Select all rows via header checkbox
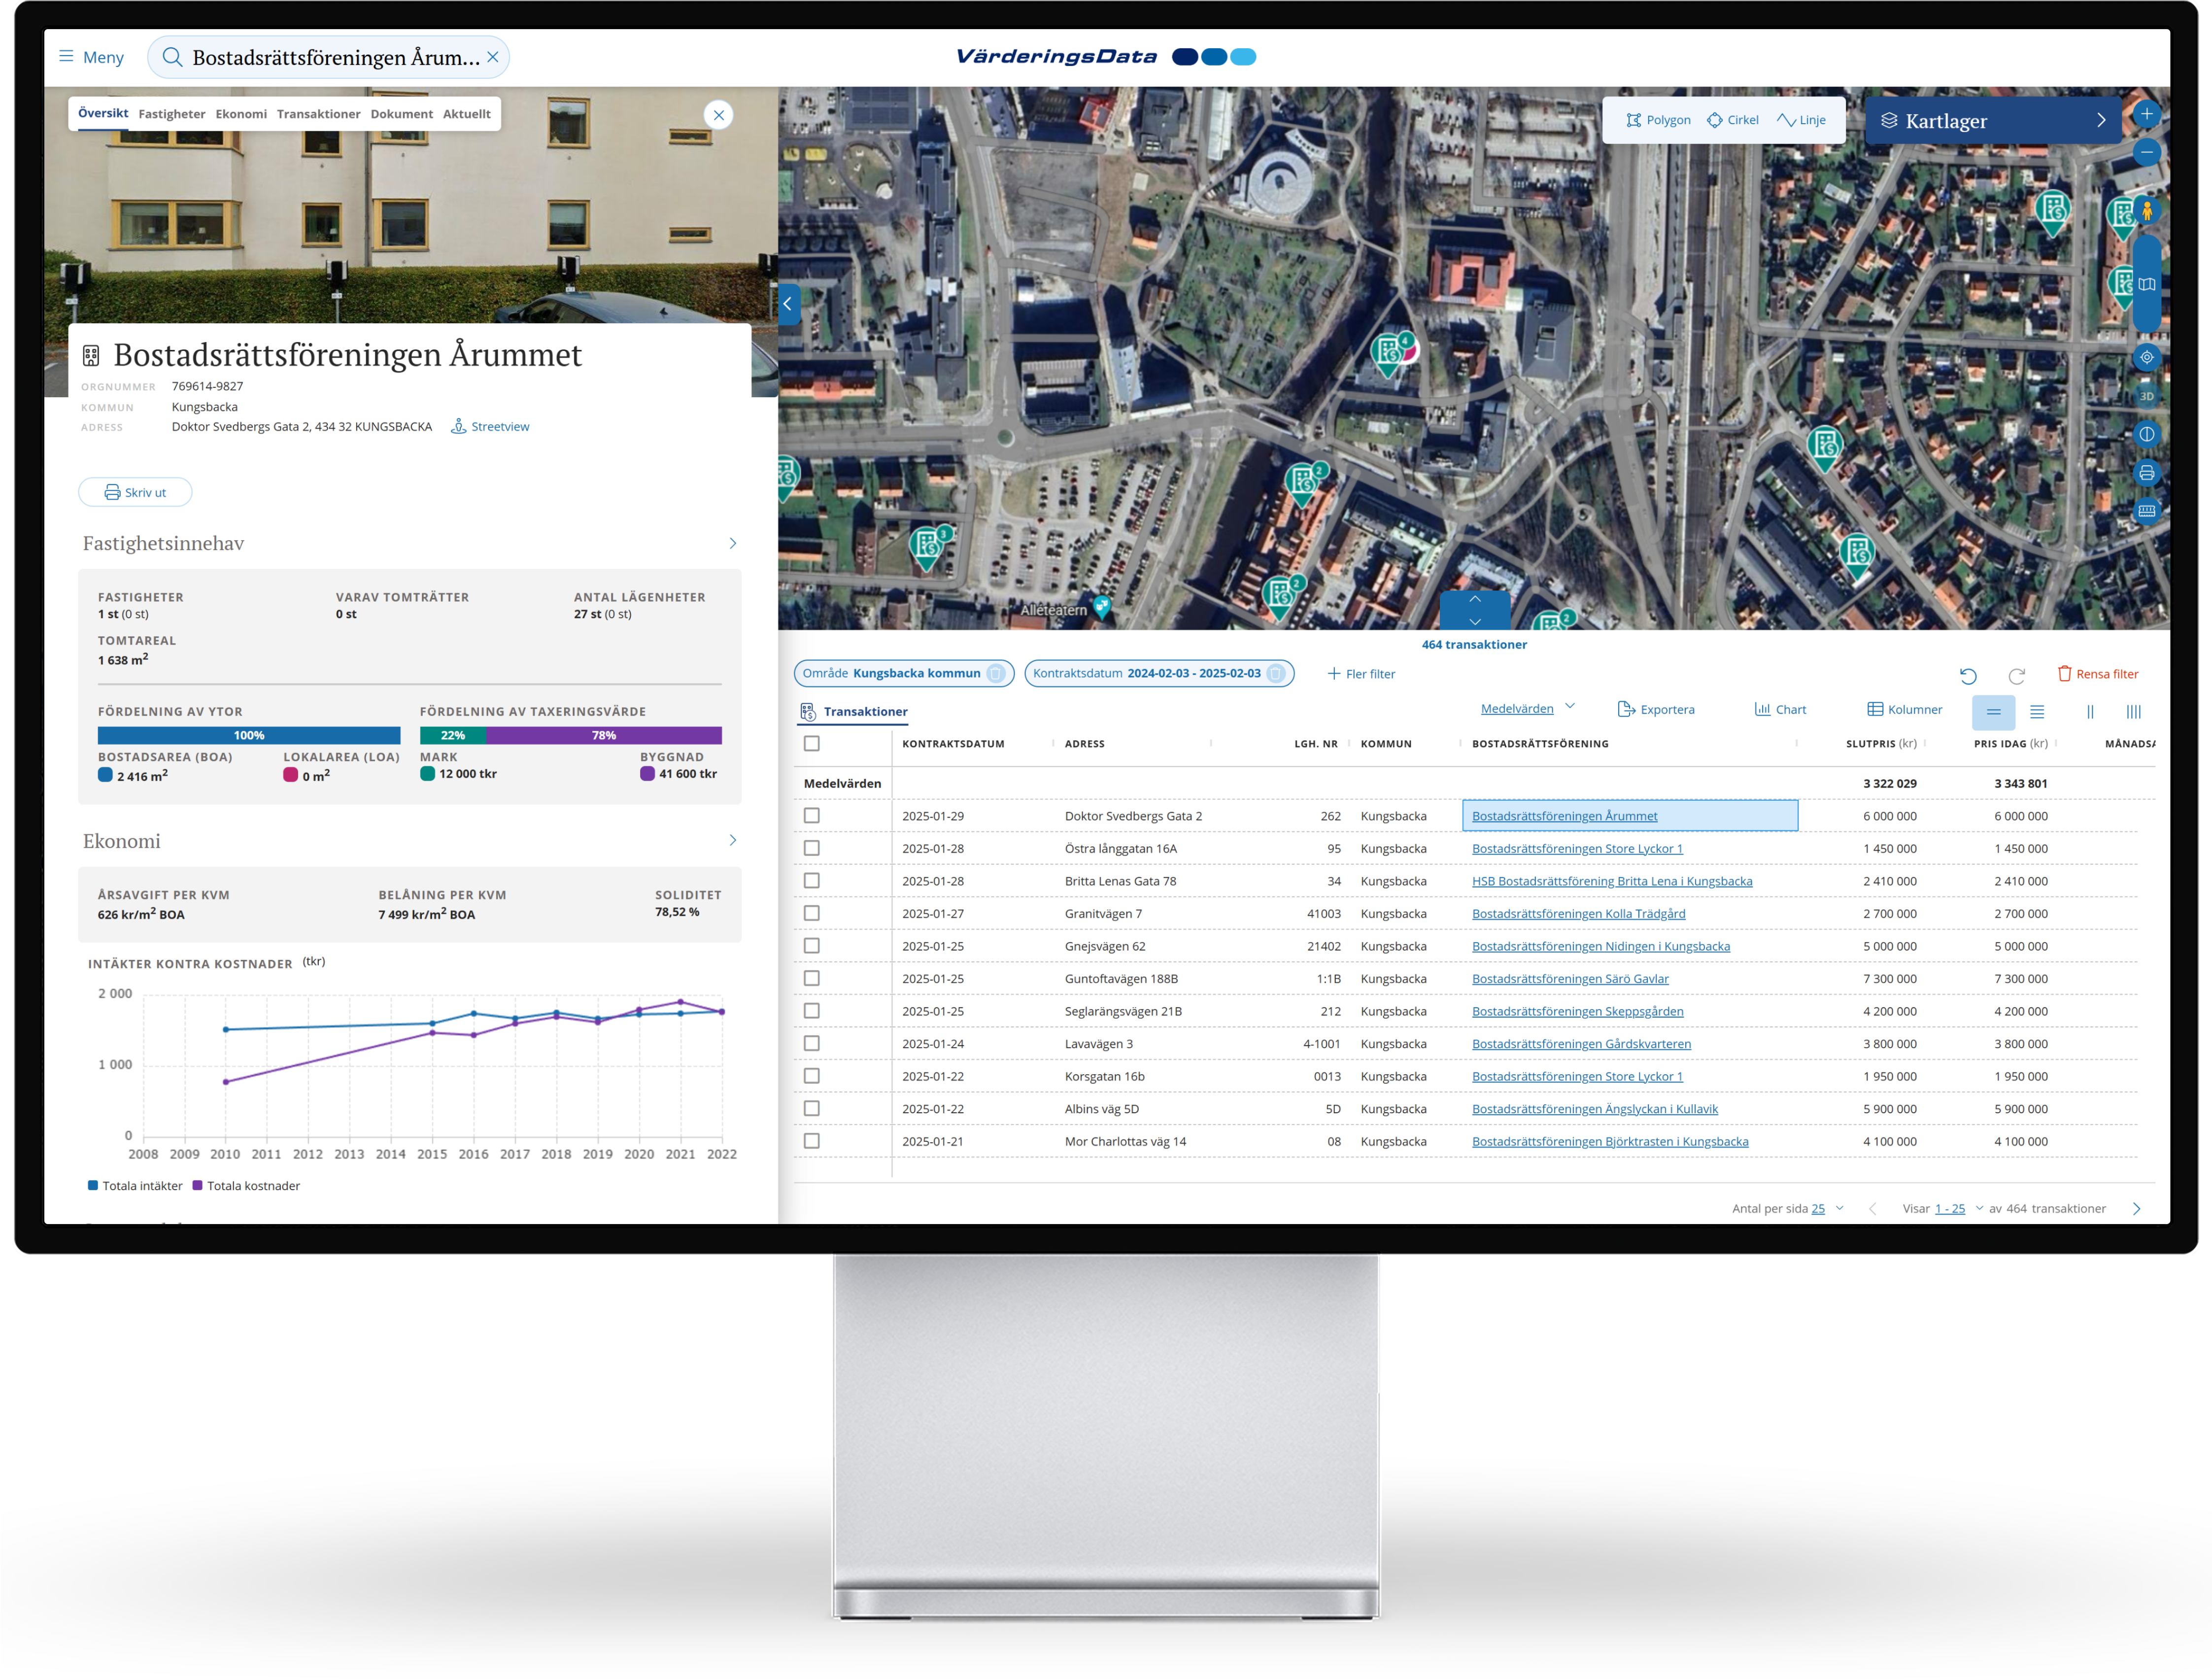 pyautogui.click(x=811, y=743)
